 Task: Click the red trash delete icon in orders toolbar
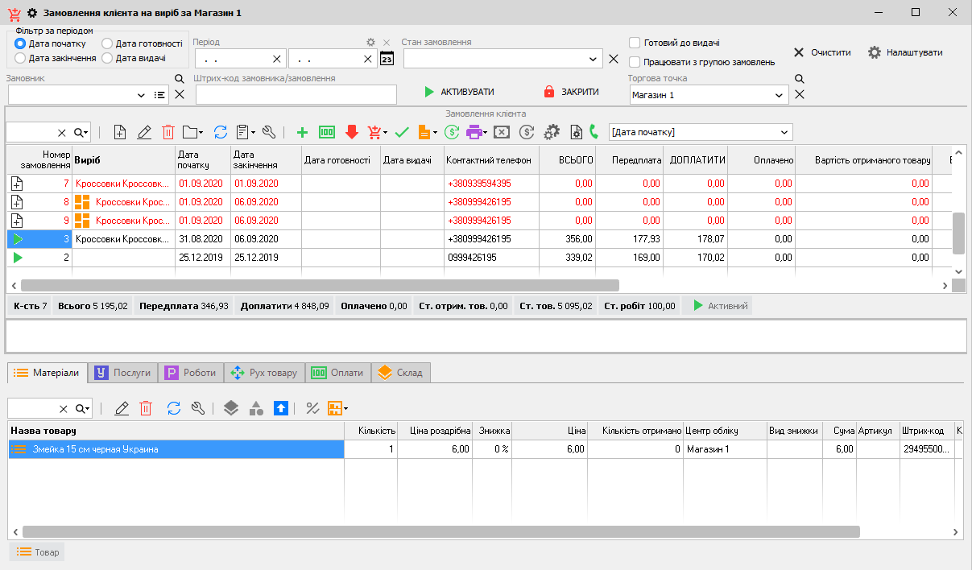[x=168, y=132]
